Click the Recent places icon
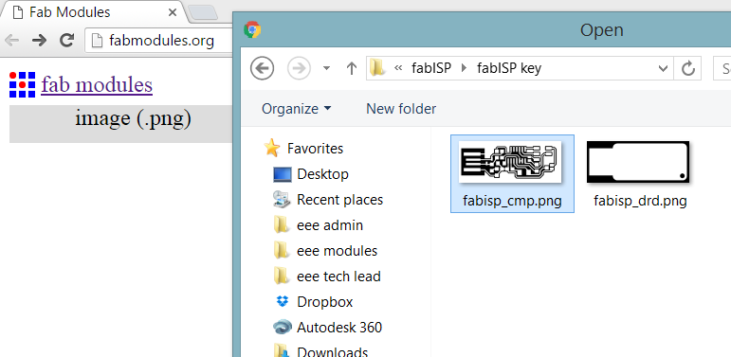Screen dimensions: 731x357 point(282,200)
